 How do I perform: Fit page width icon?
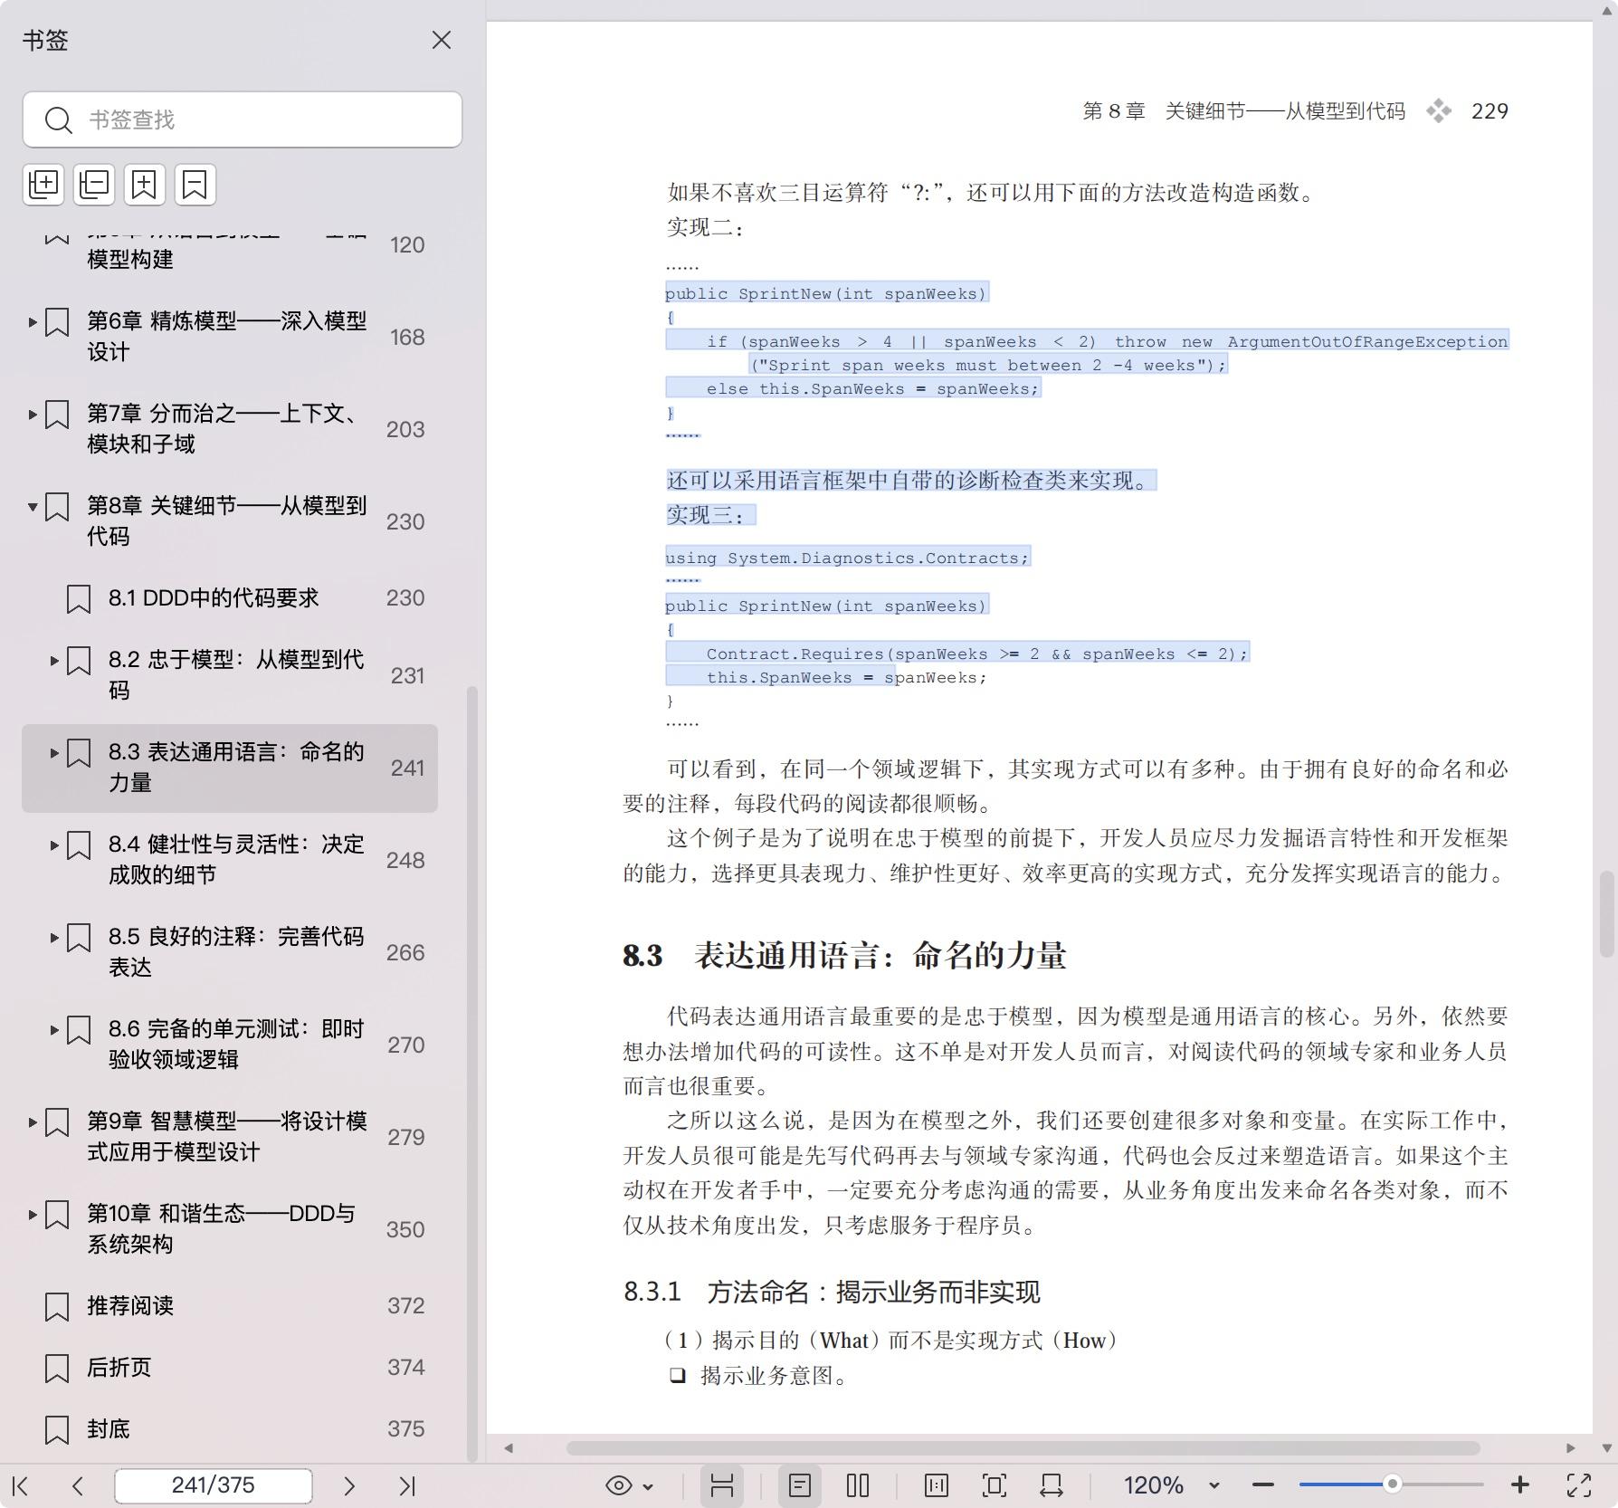pos(1052,1485)
